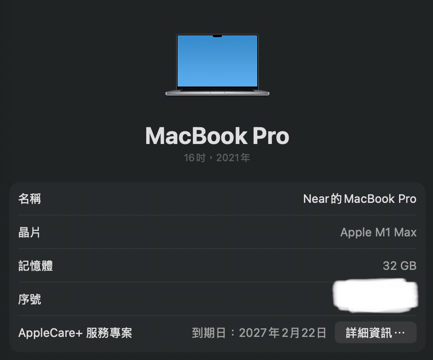Viewport: 433px width, 360px height.
Task: Select the 記憶體 row label
Action: point(35,266)
